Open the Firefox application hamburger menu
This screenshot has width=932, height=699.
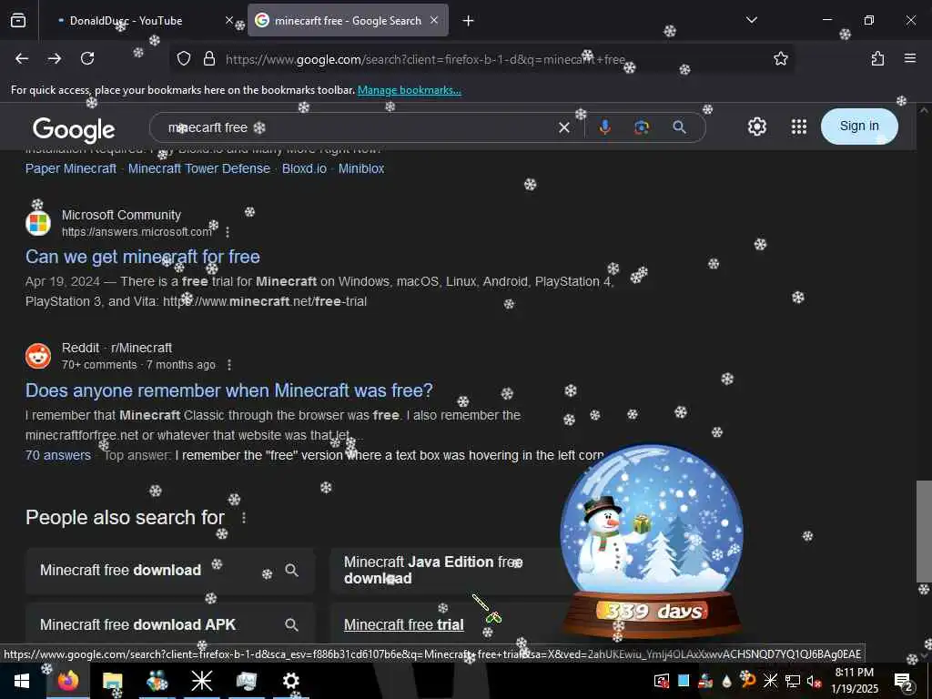tap(910, 58)
